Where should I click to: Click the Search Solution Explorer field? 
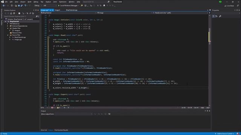20,16
